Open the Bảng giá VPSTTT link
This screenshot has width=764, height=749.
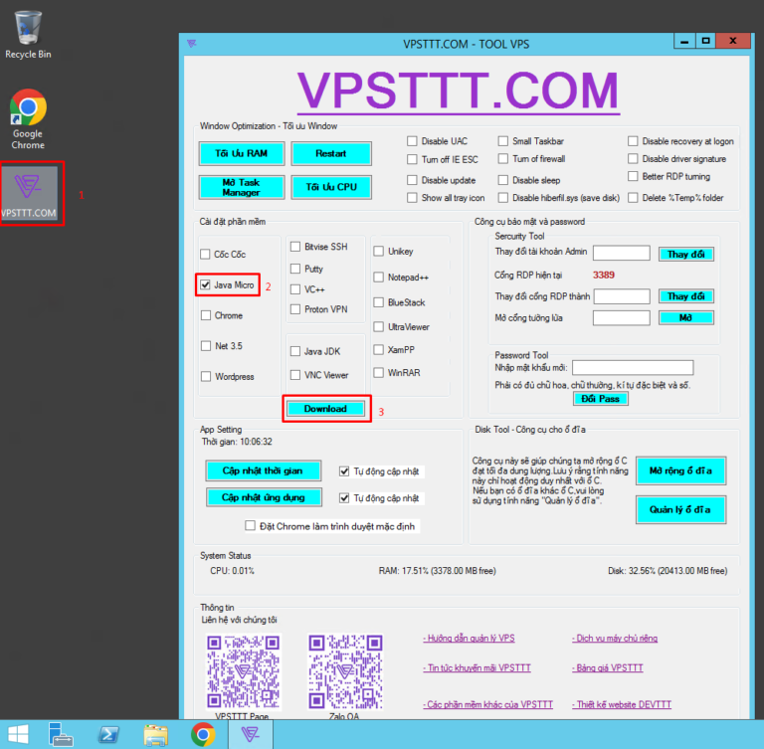click(x=608, y=667)
